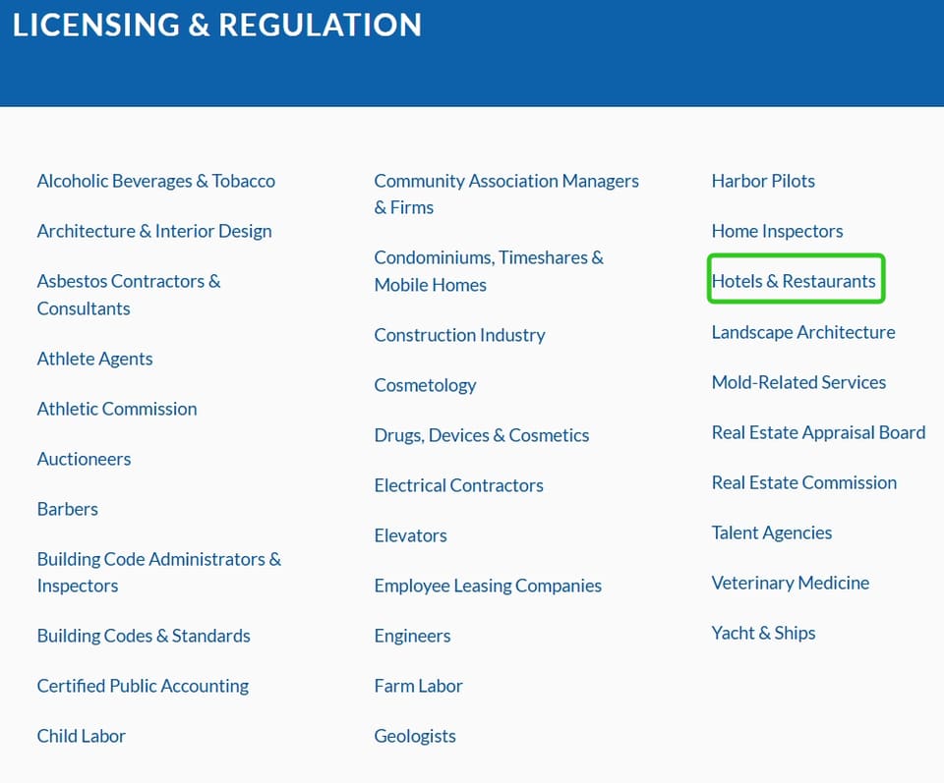Viewport: 944px width, 783px height.
Task: Open the Construction Industry link
Action: [x=459, y=335]
